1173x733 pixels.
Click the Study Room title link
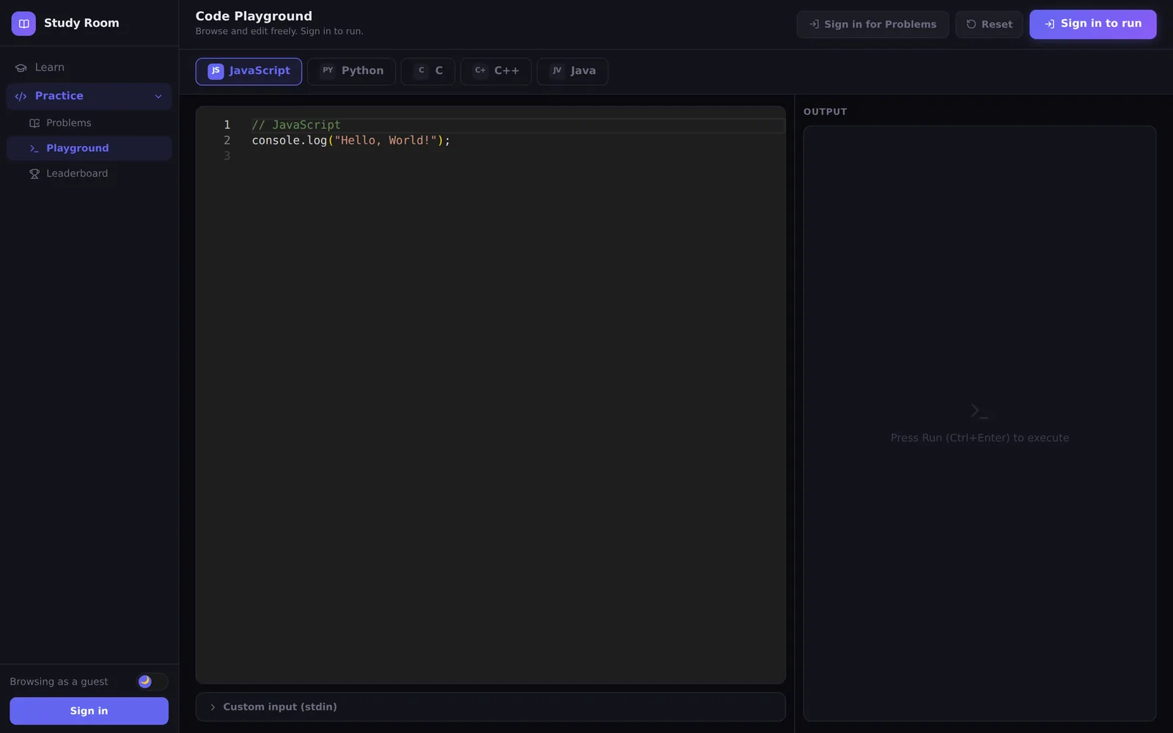pos(81,23)
